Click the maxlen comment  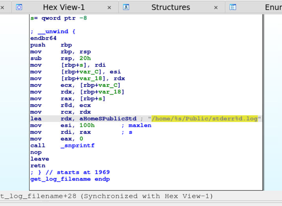pyautogui.click(x=140, y=125)
